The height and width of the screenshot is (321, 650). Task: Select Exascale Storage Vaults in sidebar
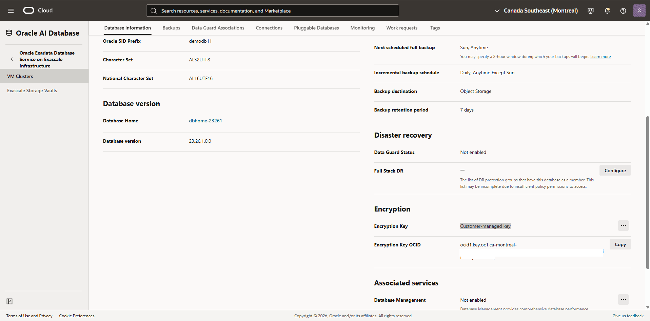point(44,91)
